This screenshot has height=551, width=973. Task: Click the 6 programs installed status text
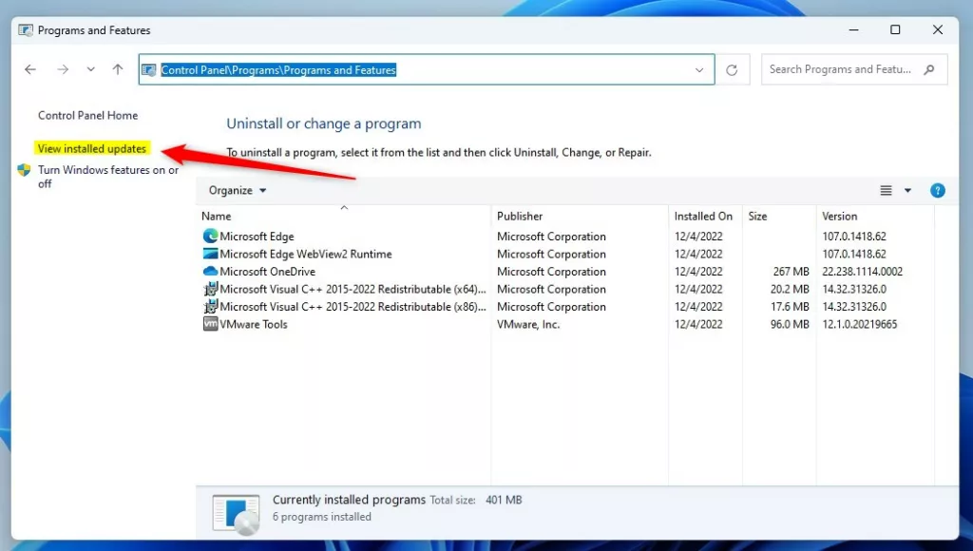click(x=321, y=517)
